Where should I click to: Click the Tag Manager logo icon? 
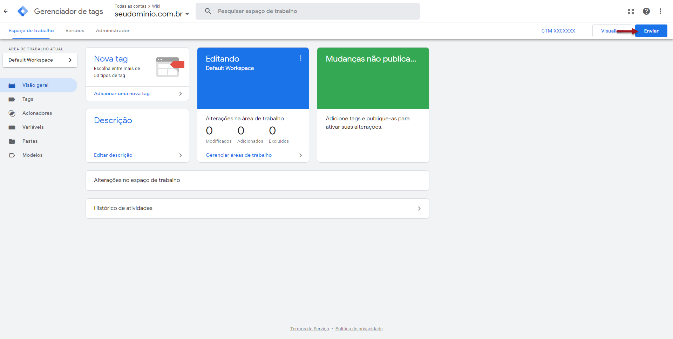point(23,11)
